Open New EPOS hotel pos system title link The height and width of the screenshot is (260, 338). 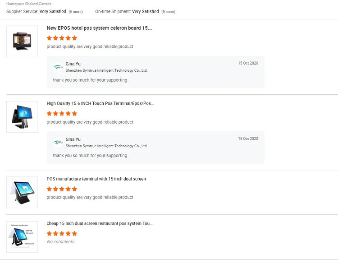[x=99, y=28]
